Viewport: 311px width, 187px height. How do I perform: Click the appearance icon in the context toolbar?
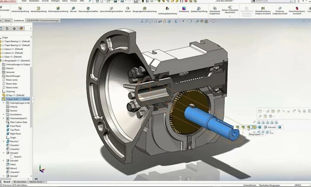(271, 116)
